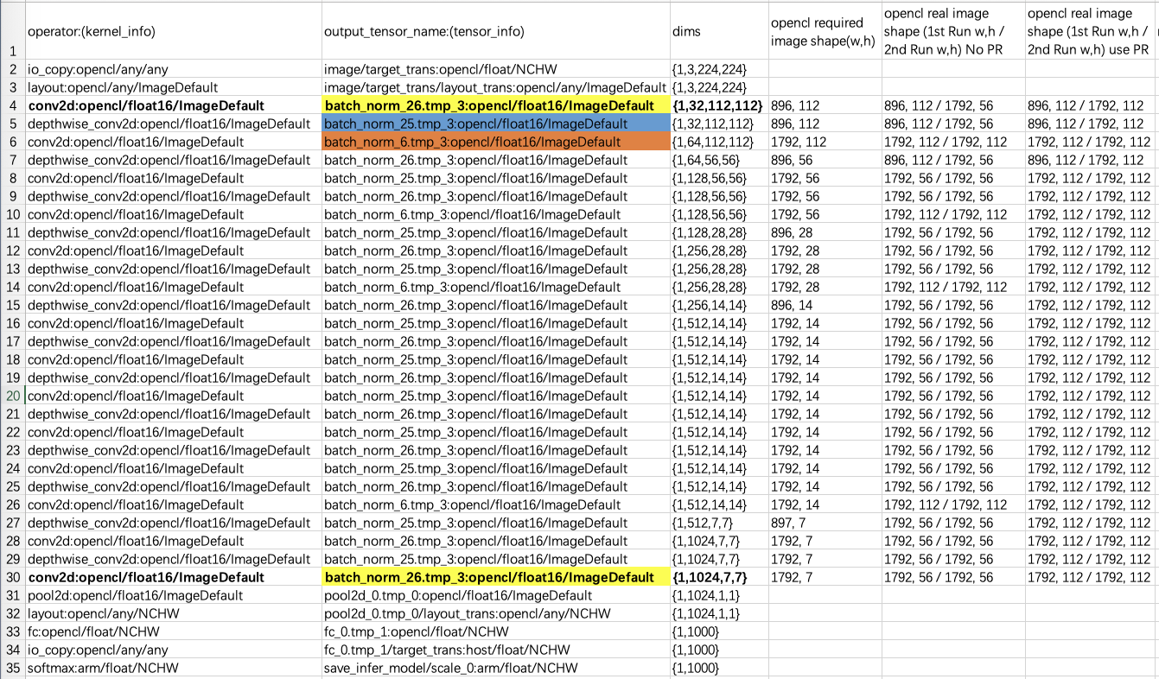Select the depthwise_conv2d operator cell in row 27
This screenshot has height=679, width=1159.
[173, 523]
